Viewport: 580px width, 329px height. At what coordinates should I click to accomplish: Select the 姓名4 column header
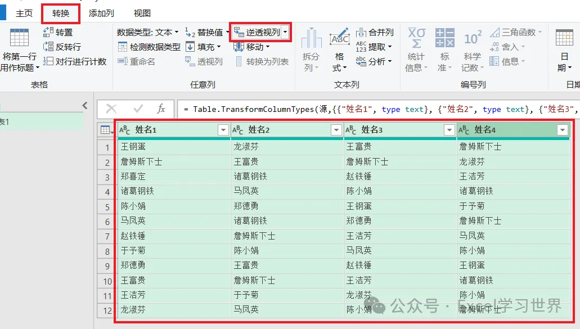coord(514,130)
